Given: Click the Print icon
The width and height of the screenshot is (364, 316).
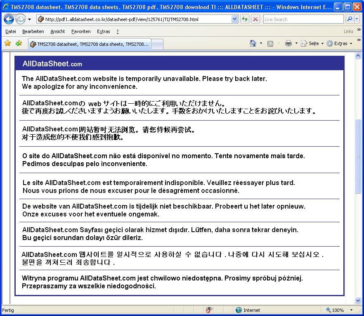Looking at the screenshot, I should (288, 43).
